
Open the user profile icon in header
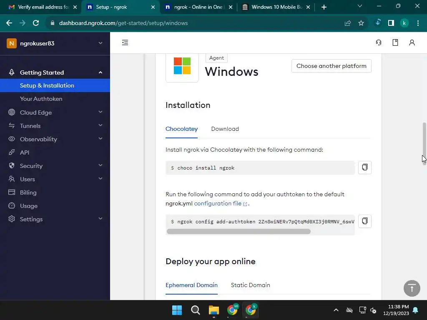[412, 42]
